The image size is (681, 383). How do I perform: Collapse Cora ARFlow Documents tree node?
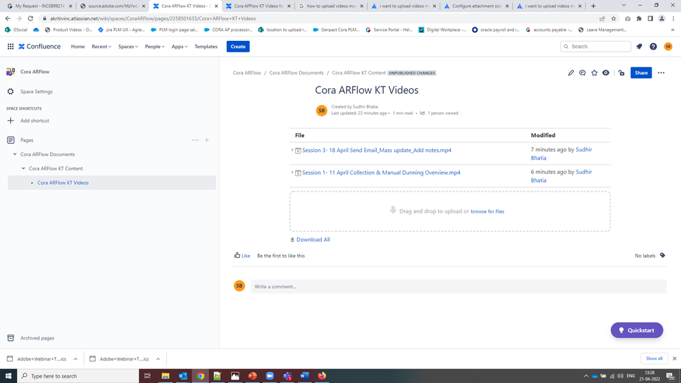[x=15, y=154]
